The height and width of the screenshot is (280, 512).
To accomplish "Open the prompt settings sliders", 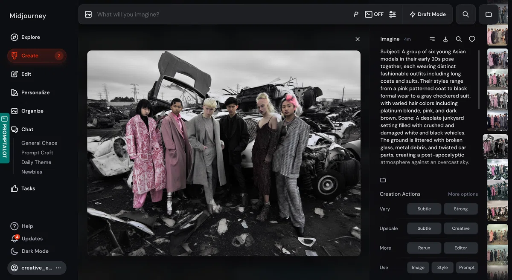I will pos(393,14).
